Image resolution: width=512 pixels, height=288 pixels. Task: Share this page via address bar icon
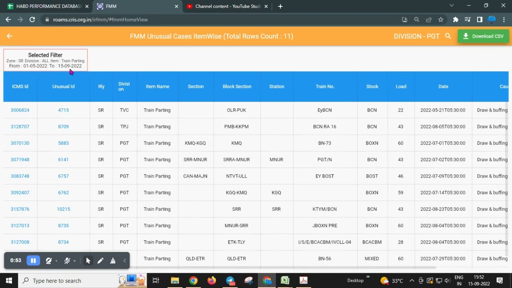(429, 19)
